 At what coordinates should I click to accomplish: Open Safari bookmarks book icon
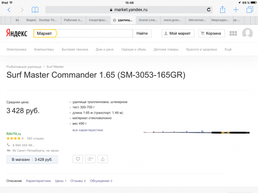[35, 10]
